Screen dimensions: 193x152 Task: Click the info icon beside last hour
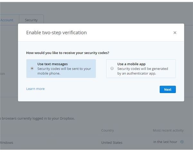(182, 142)
